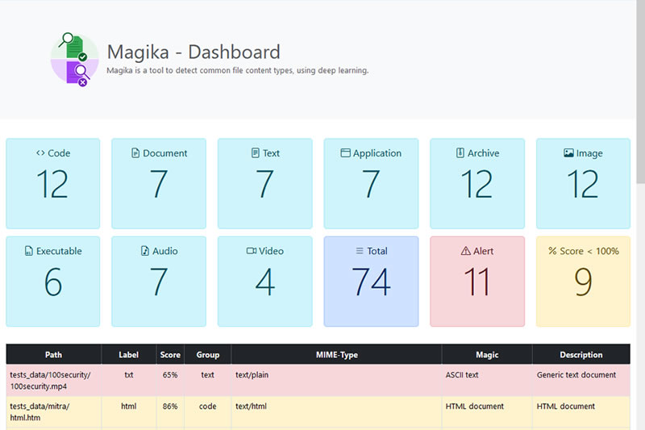Sort by the Score column header
645x430 pixels.
[170, 355]
